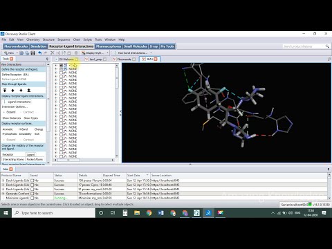Switch to the Fluconazole document tab
332x249 pixels.
[124, 59]
